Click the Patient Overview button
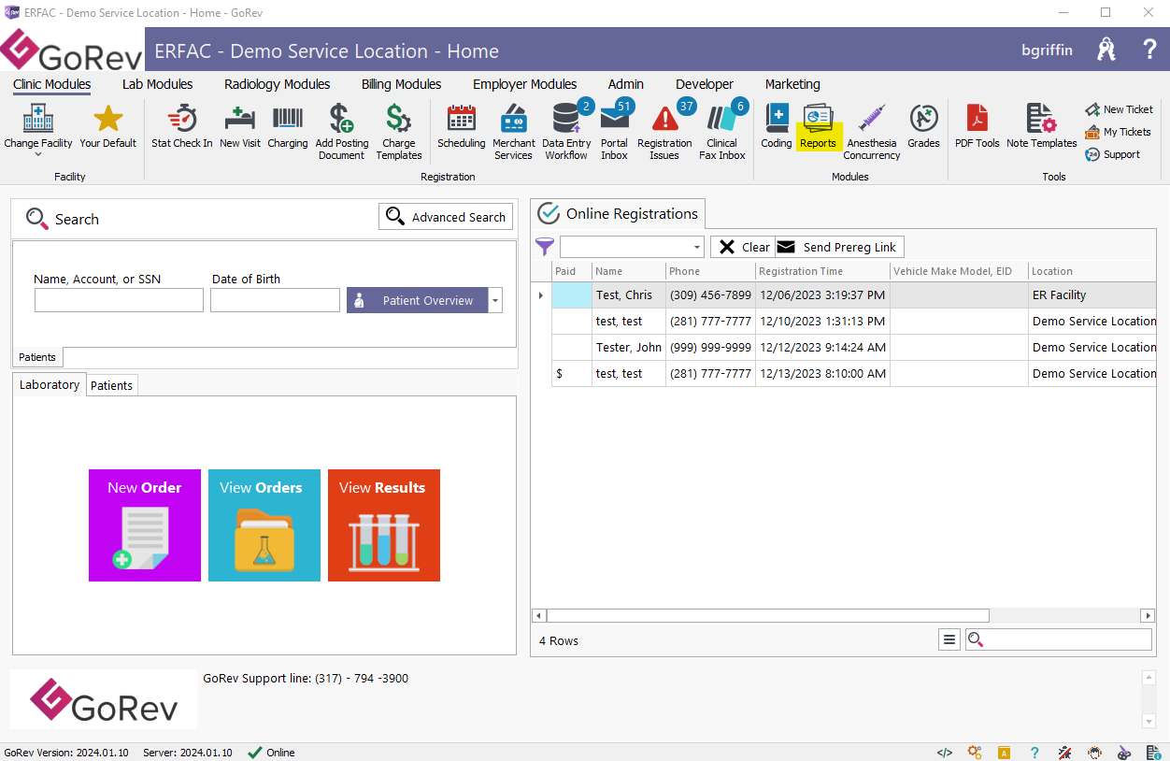Screen dimensions: 1170x761 [418, 300]
